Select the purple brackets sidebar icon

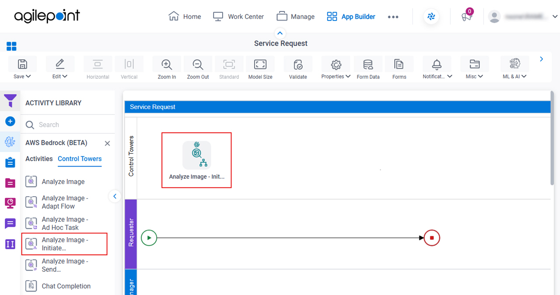coord(10,244)
